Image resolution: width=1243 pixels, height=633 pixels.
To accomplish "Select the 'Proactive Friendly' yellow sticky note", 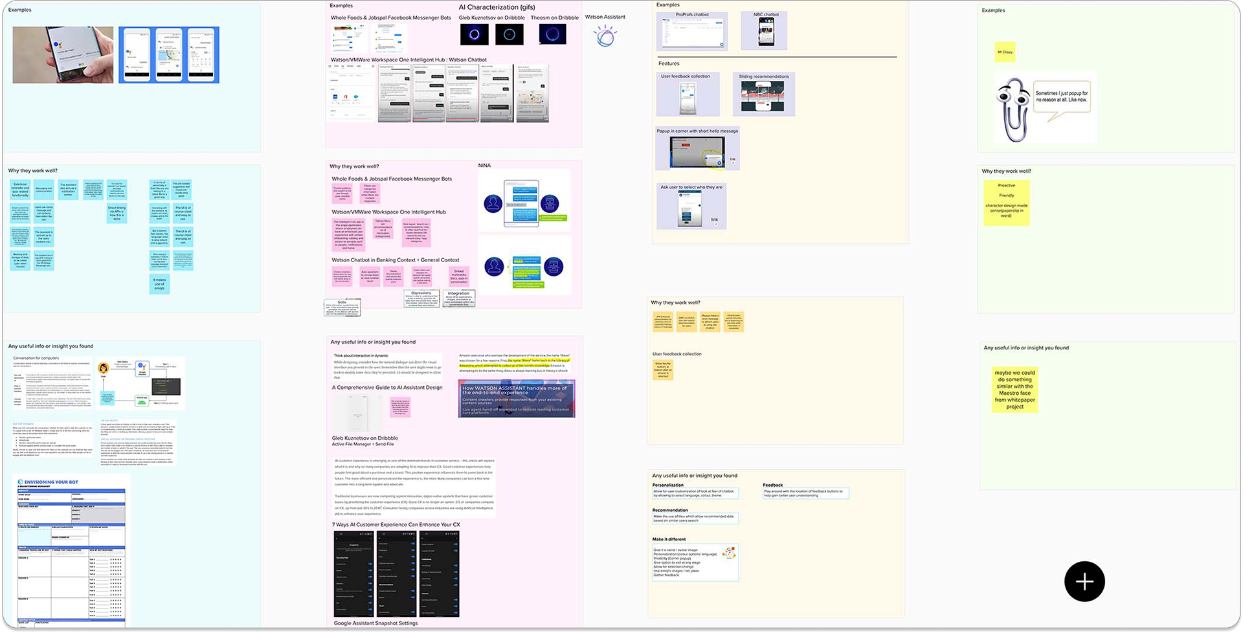I will click(1006, 203).
